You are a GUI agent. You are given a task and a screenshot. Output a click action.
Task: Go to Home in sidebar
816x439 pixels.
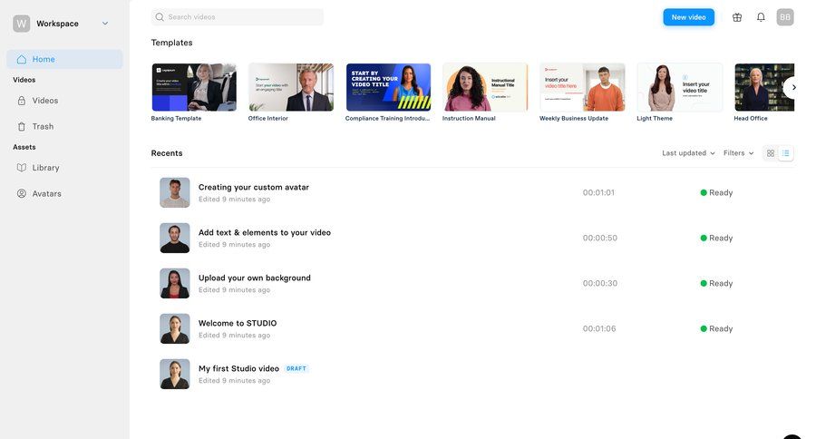coord(44,60)
